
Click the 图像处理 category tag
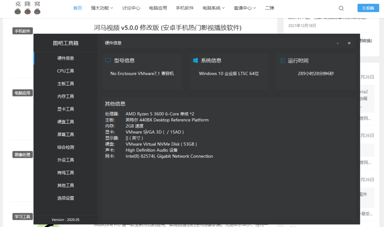(22, 155)
